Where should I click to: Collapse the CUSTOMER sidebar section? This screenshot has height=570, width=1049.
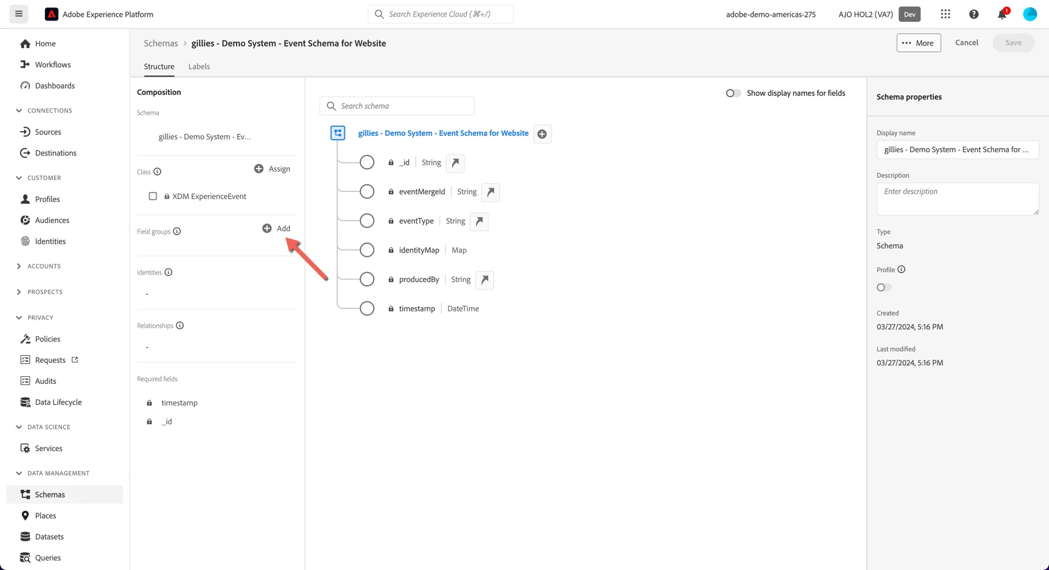19,178
